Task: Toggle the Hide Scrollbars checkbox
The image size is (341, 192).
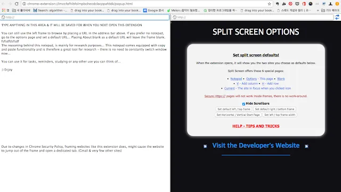Action: pos(243,104)
